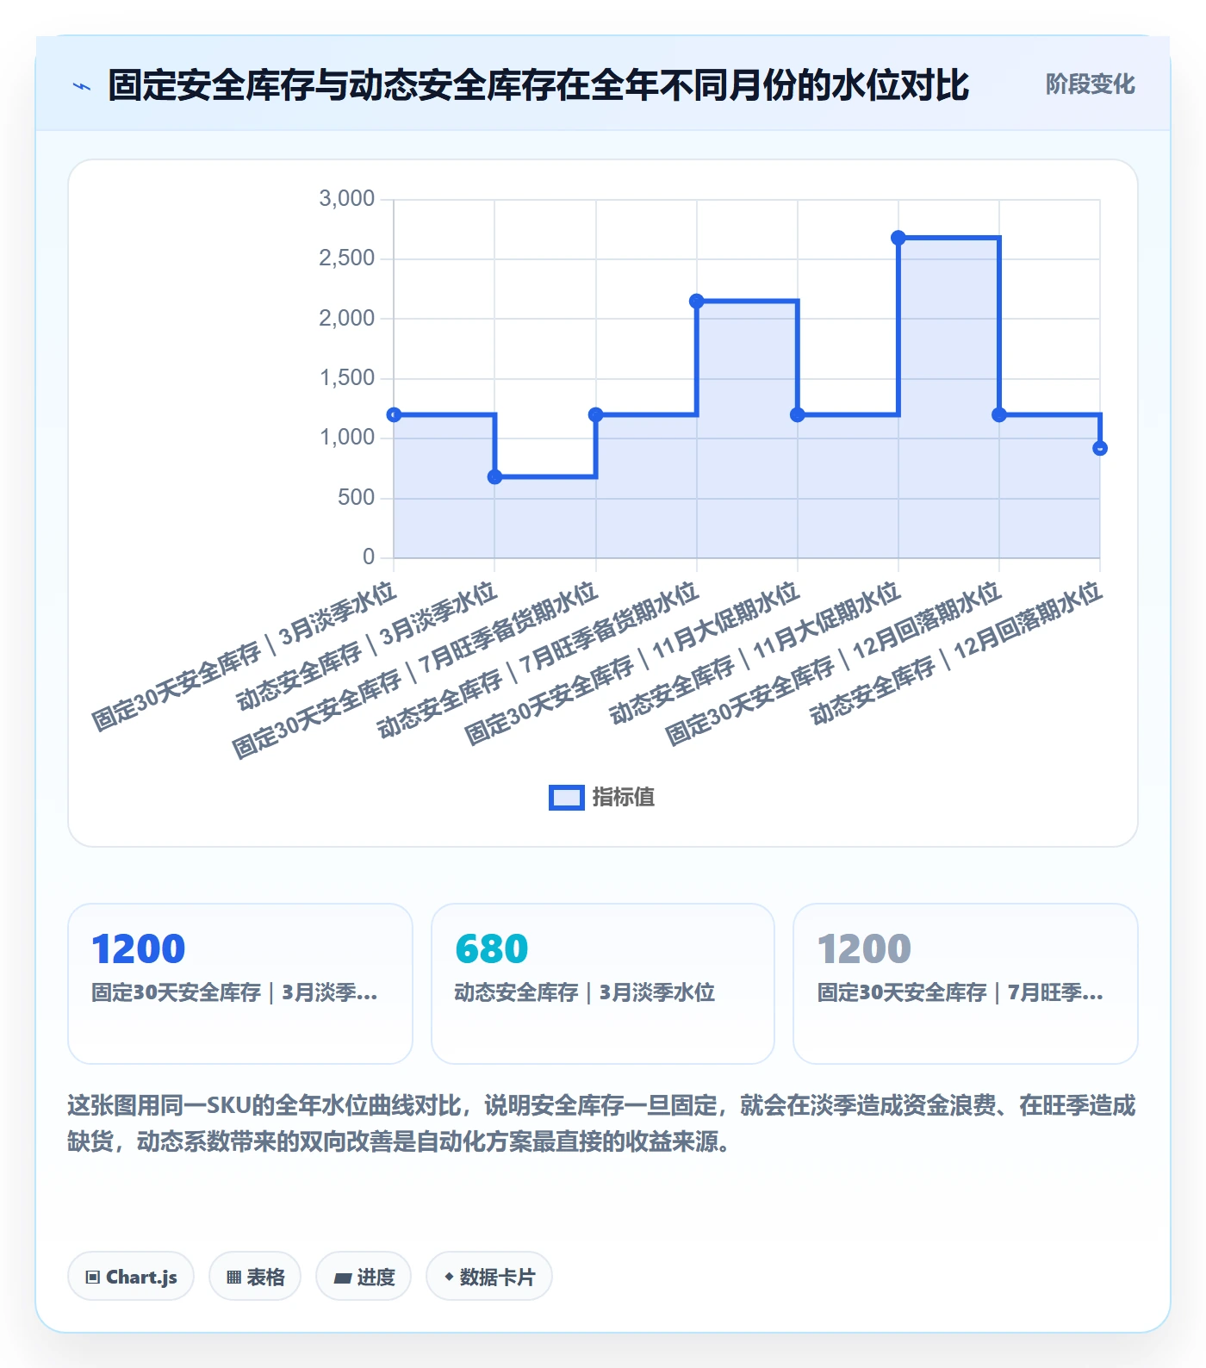Click the x-axis label 动态安全库存｜11月大促期水位

point(755,653)
